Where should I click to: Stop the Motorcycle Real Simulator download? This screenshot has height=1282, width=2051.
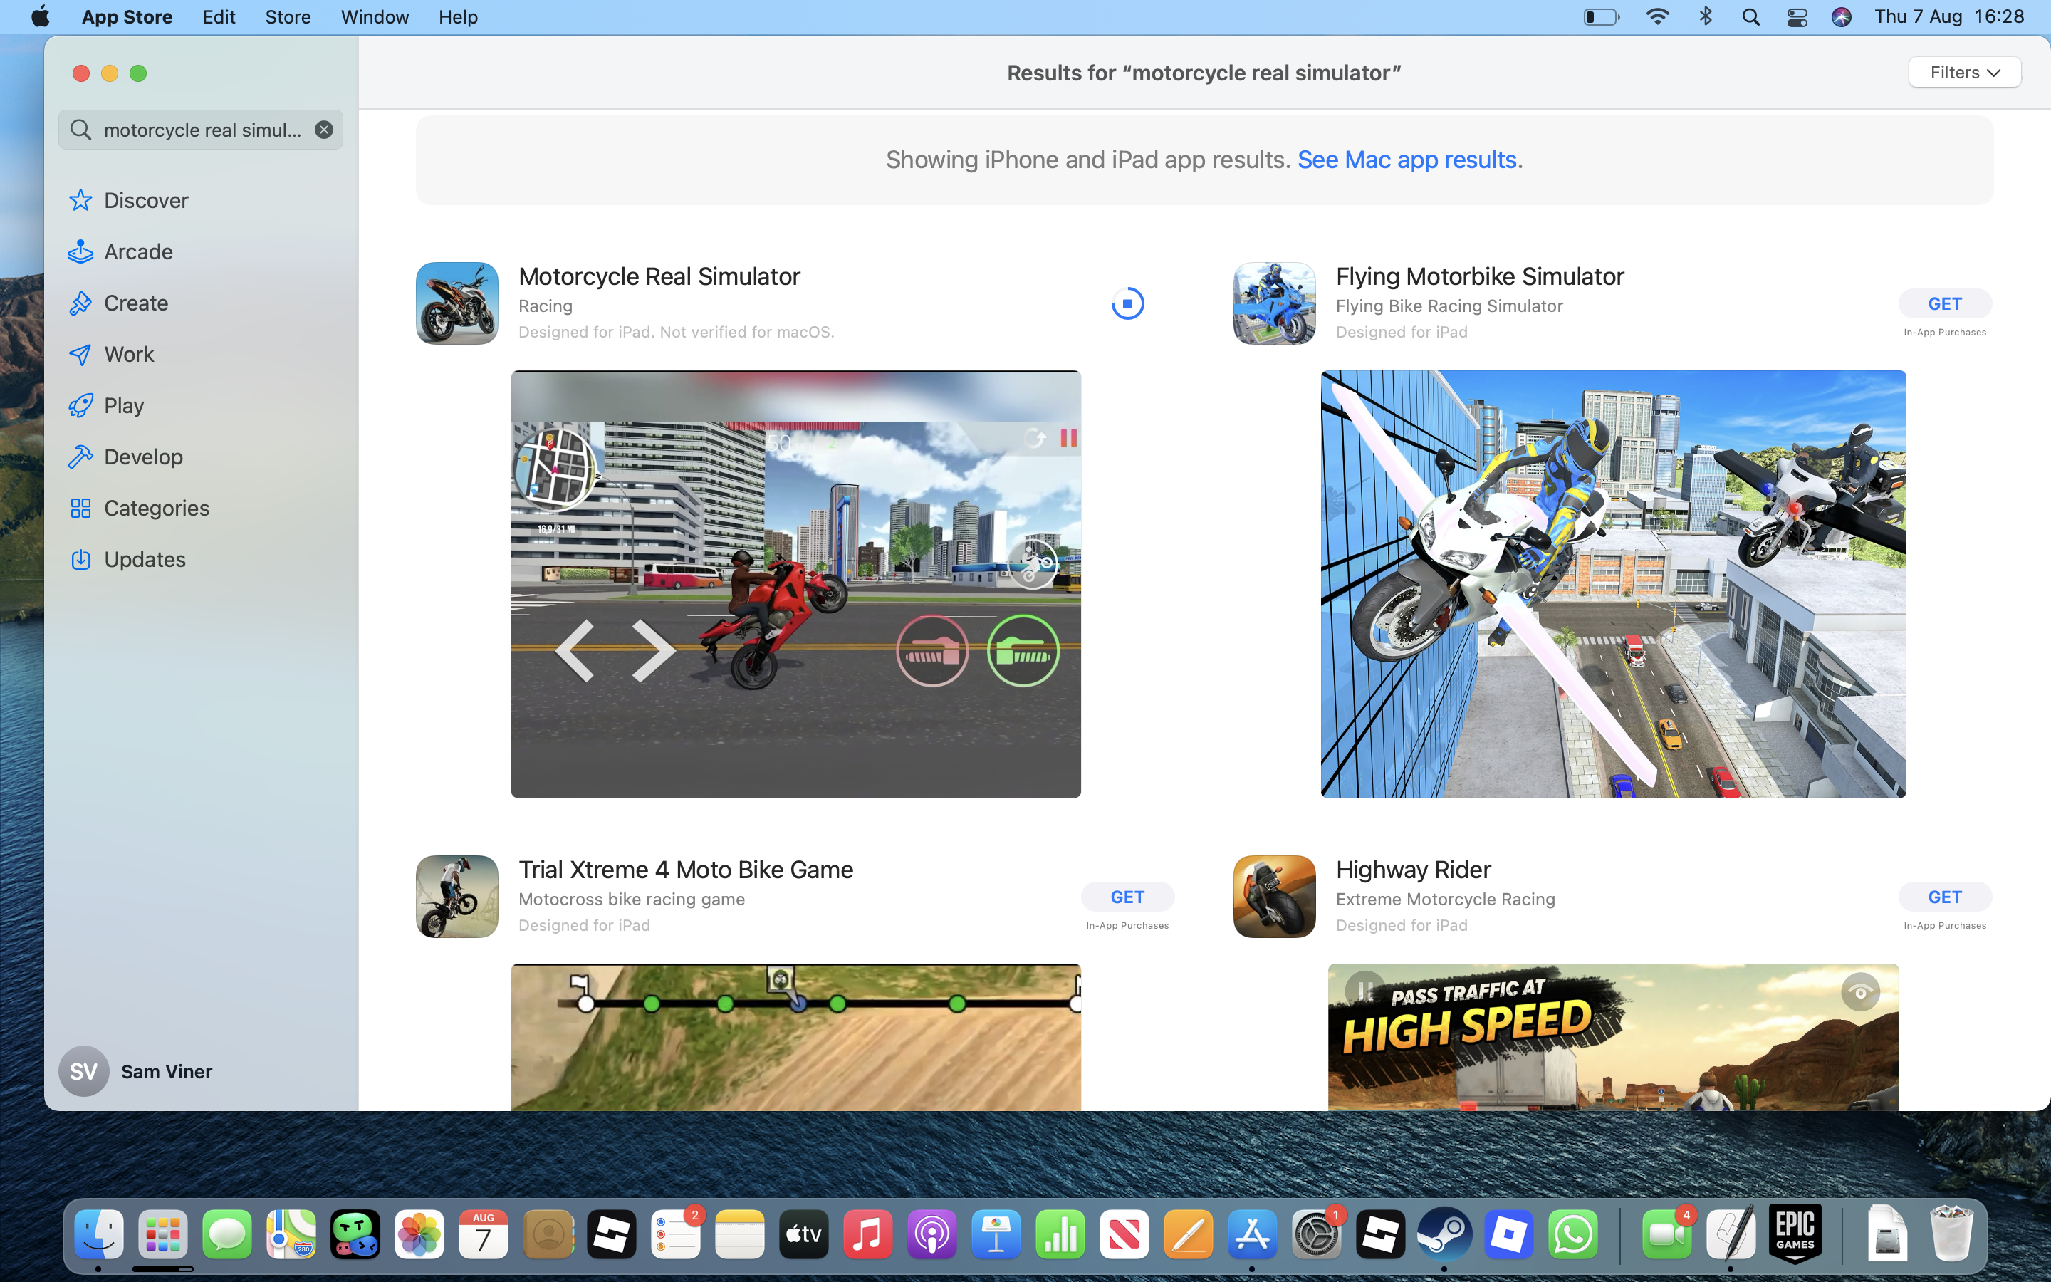tap(1127, 303)
